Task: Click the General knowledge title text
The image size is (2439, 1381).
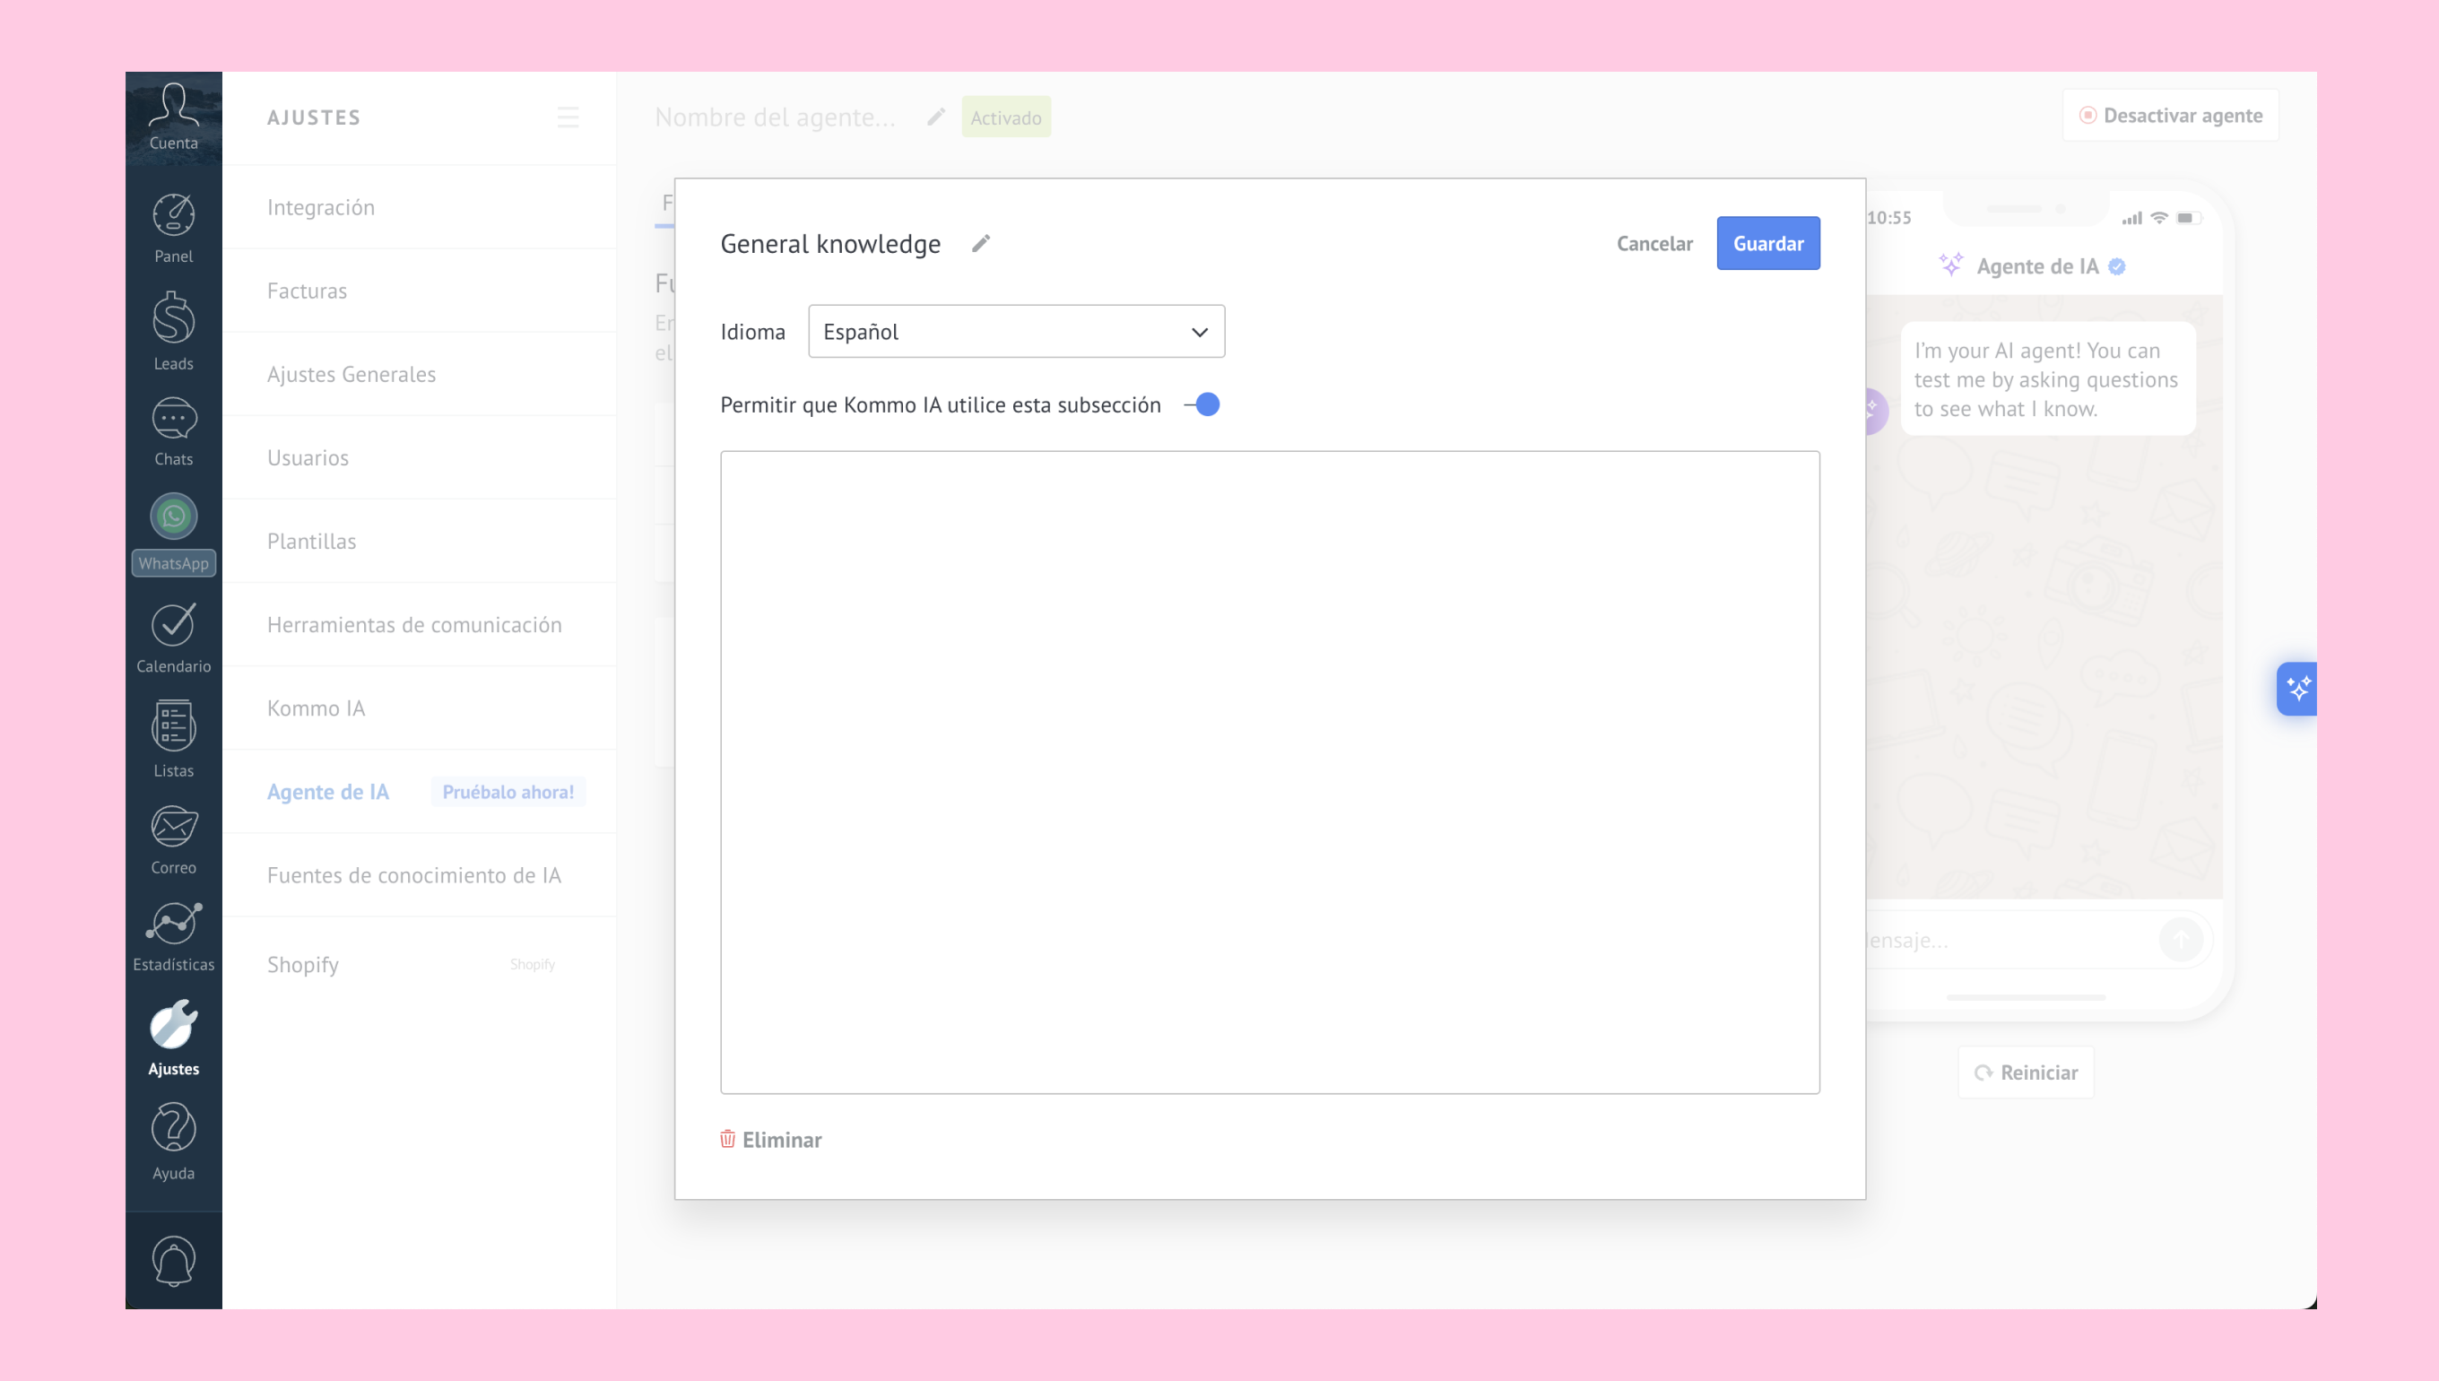Action: [830, 244]
